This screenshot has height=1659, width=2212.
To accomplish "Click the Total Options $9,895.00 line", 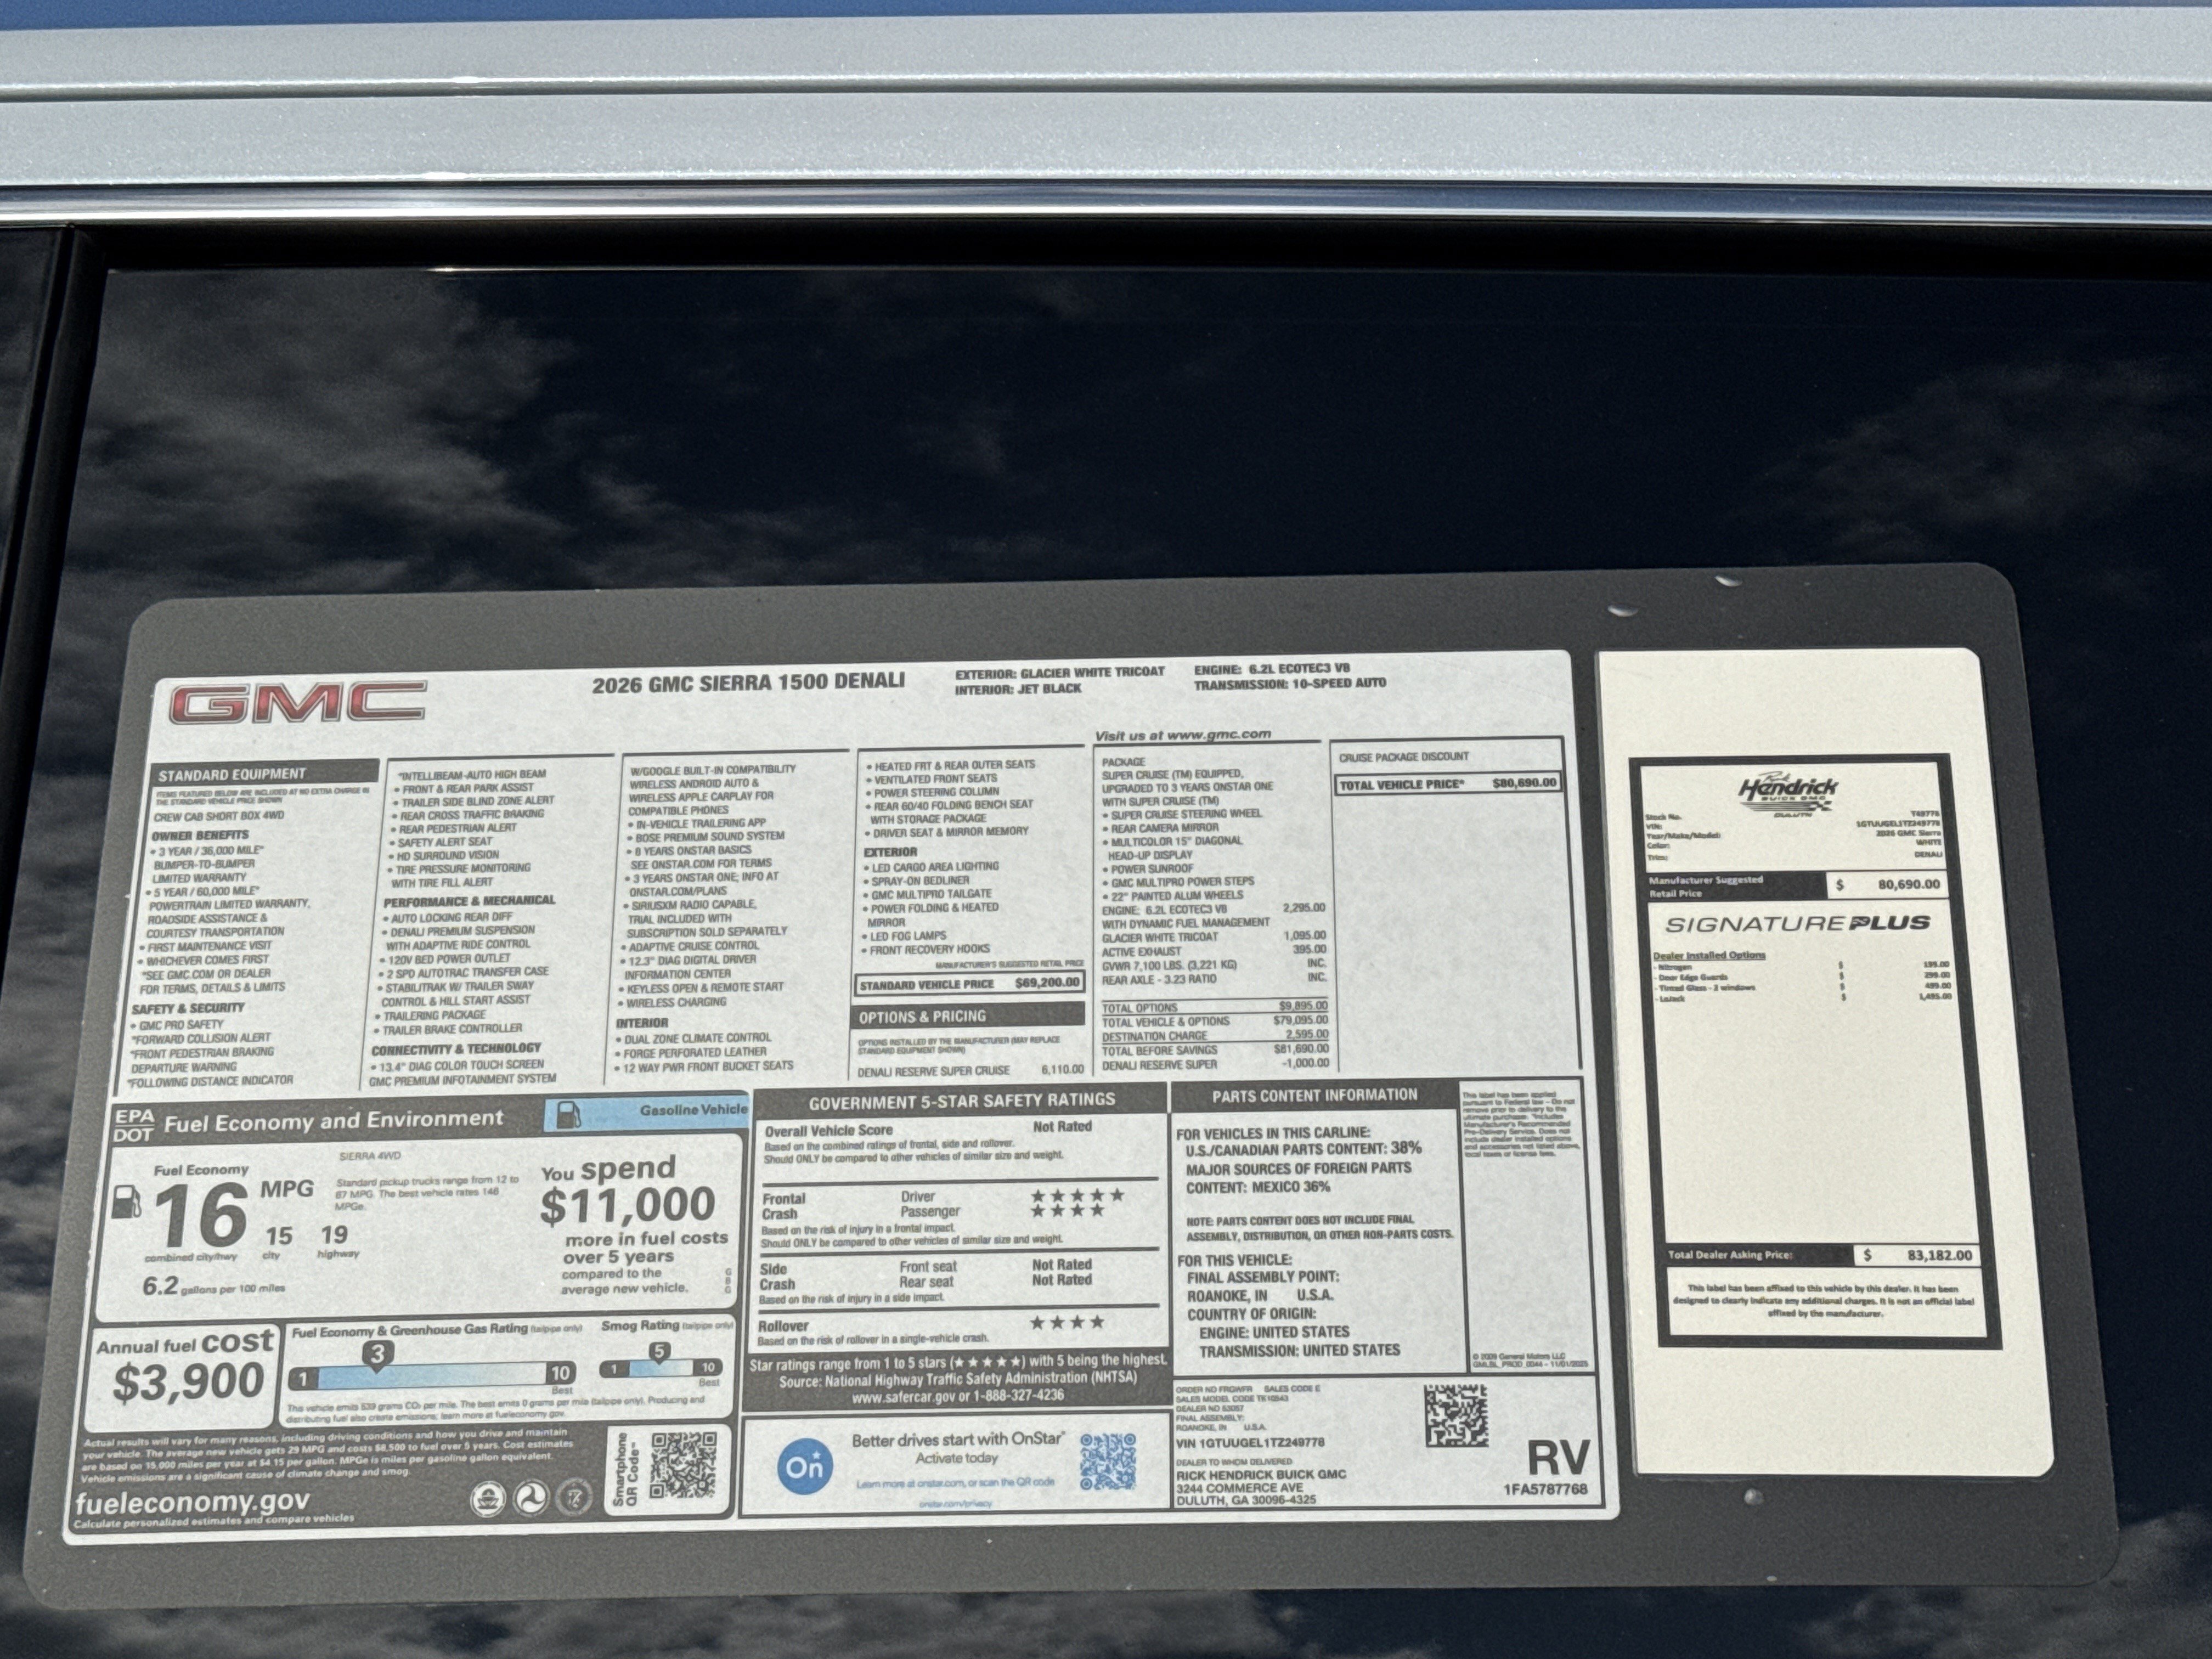I will (1214, 1007).
